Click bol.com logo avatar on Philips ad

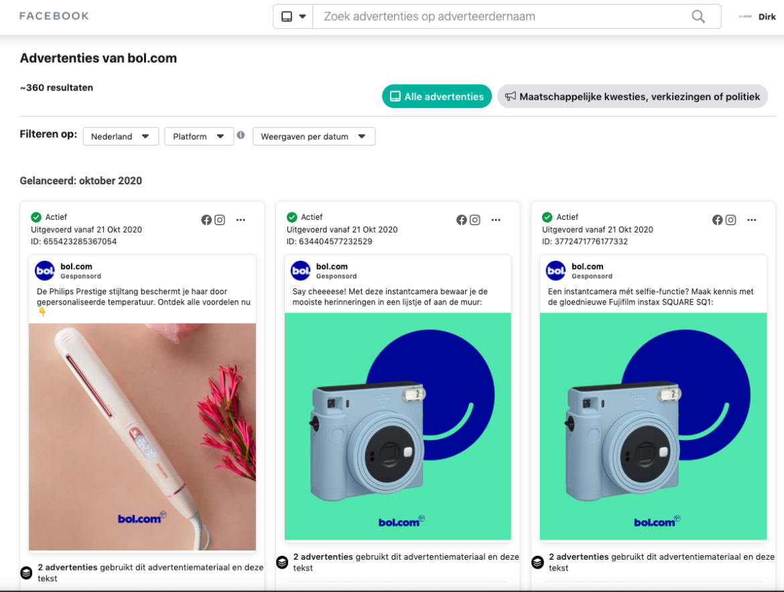point(44,271)
